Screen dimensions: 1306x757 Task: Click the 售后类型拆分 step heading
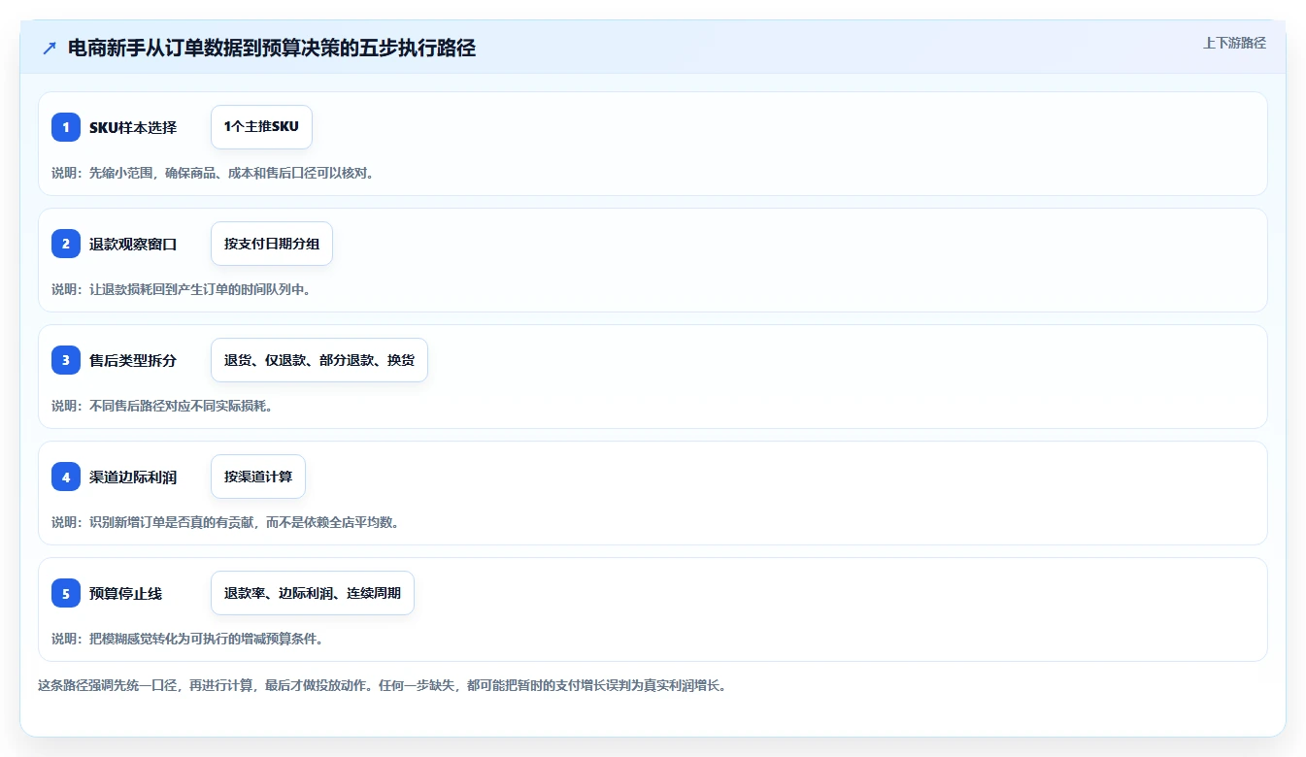[133, 360]
